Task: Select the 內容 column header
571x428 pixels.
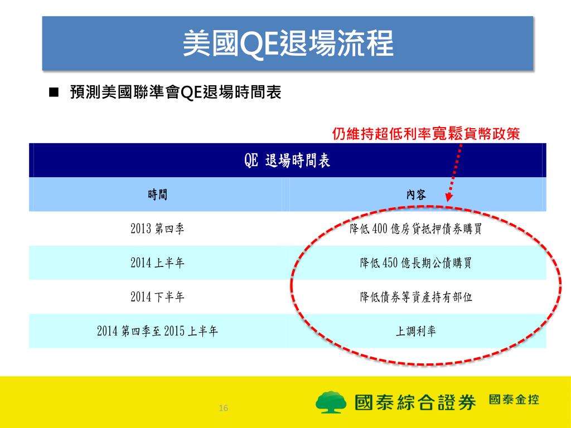Action: [x=416, y=194]
